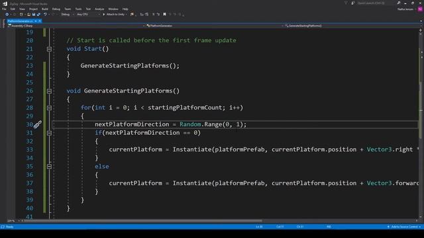Click the Comment Out Lines icon

tap(153, 15)
